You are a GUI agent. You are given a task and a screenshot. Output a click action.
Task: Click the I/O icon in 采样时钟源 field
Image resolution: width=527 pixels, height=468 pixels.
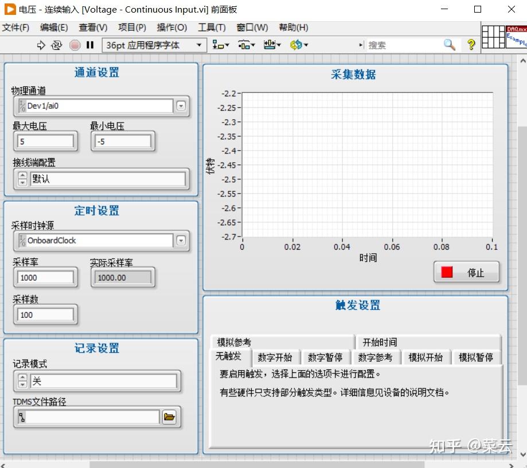pos(22,241)
